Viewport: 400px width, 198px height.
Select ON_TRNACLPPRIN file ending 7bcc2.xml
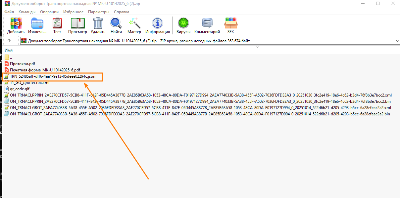pyautogui.click(x=201, y=95)
